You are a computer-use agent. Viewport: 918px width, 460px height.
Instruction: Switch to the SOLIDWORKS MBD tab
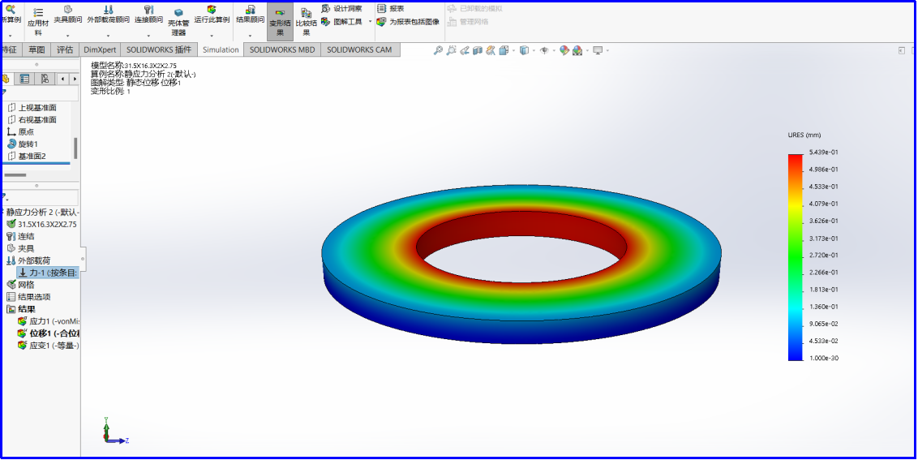tap(281, 49)
